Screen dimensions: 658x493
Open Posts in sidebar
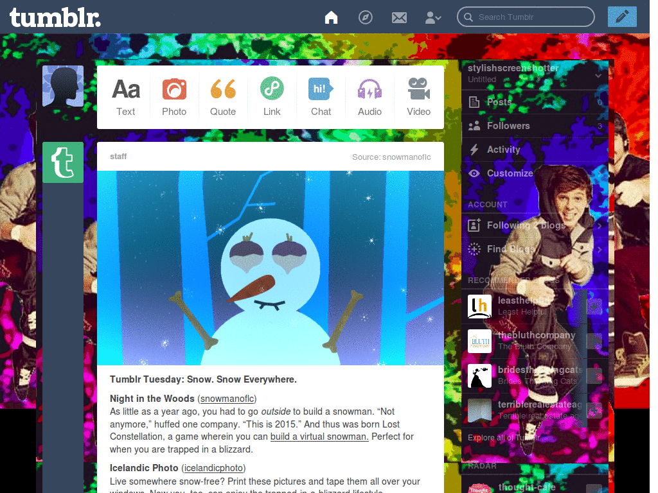click(535, 102)
